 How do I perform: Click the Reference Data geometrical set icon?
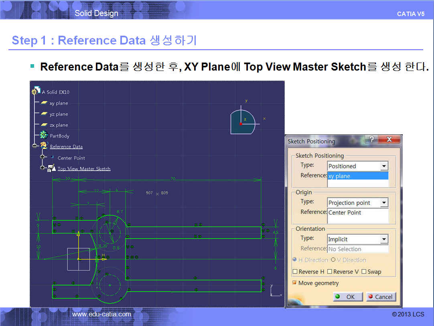[x=44, y=146]
